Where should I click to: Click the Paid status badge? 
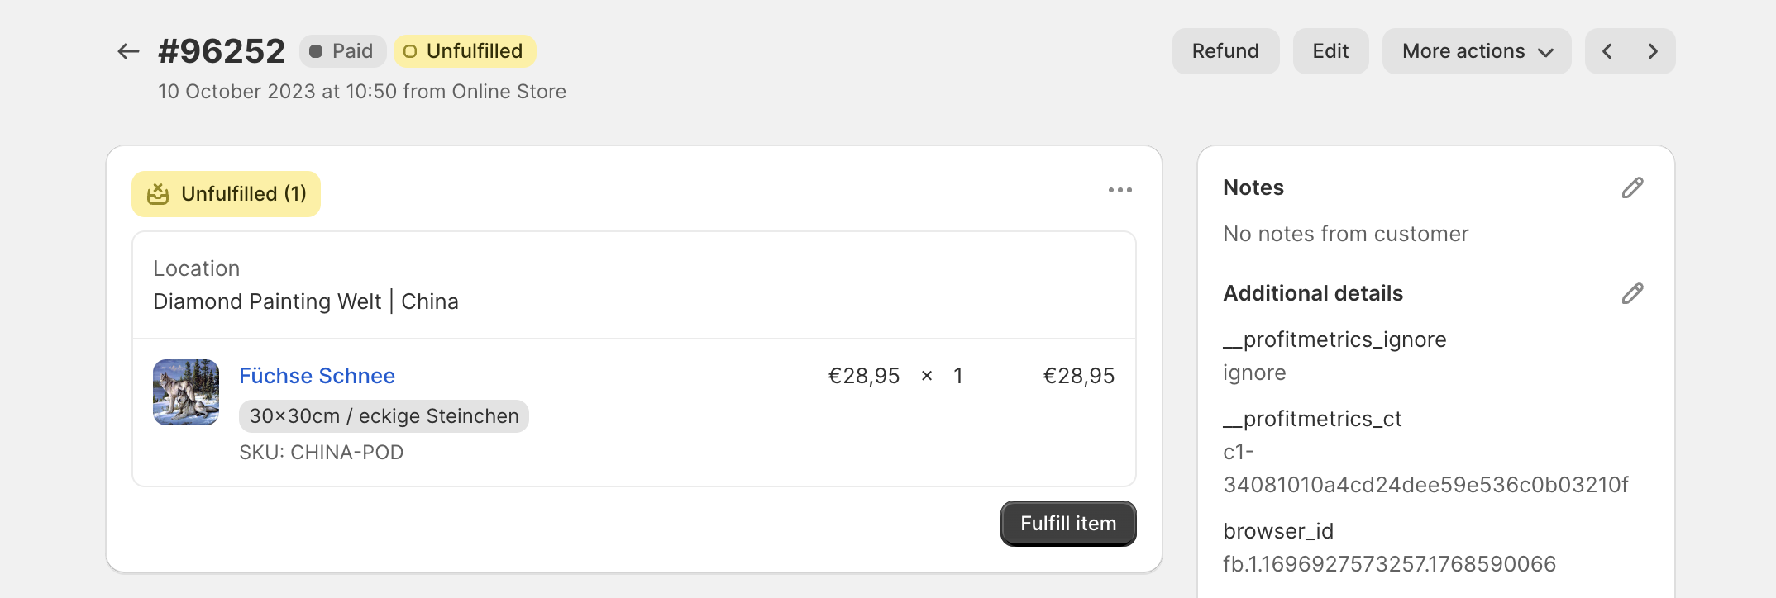pos(342,51)
